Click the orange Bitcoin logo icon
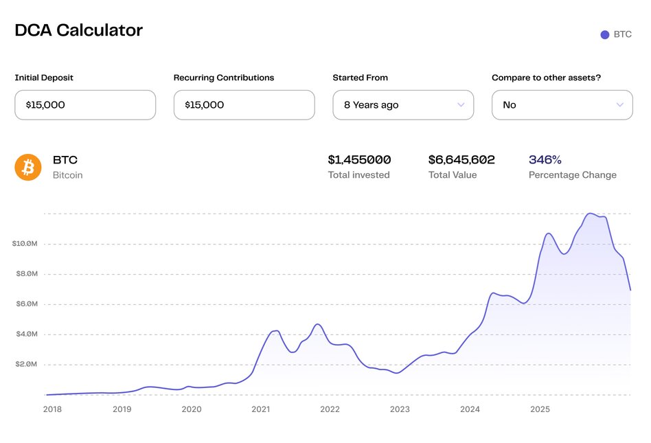 tap(28, 167)
